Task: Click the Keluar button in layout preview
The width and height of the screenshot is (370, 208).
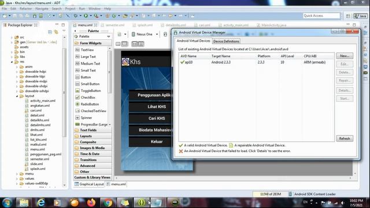Action: [150, 142]
